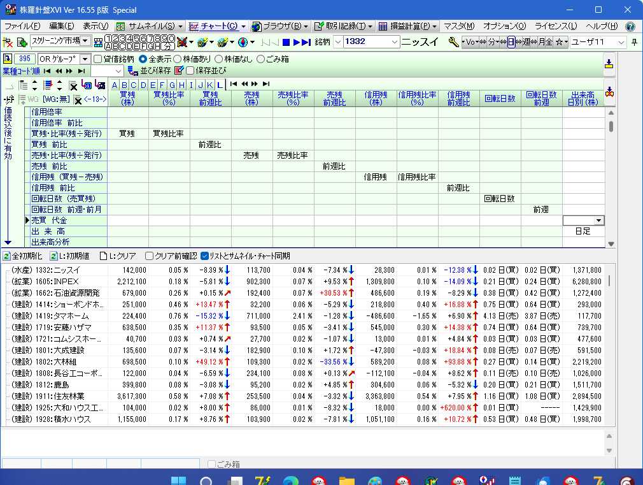Uncheck リストとサムネイル・チャート同期 checkbox
The width and height of the screenshot is (643, 485).
click(x=204, y=256)
